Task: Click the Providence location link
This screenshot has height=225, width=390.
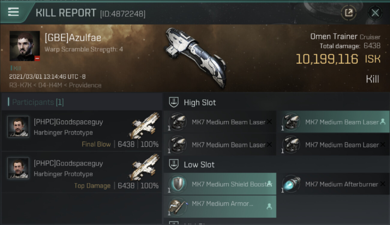Action: [85, 85]
